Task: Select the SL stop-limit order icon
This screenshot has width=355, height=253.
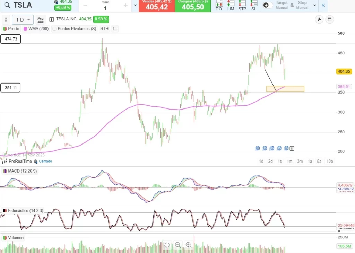Action: tap(254, 6)
